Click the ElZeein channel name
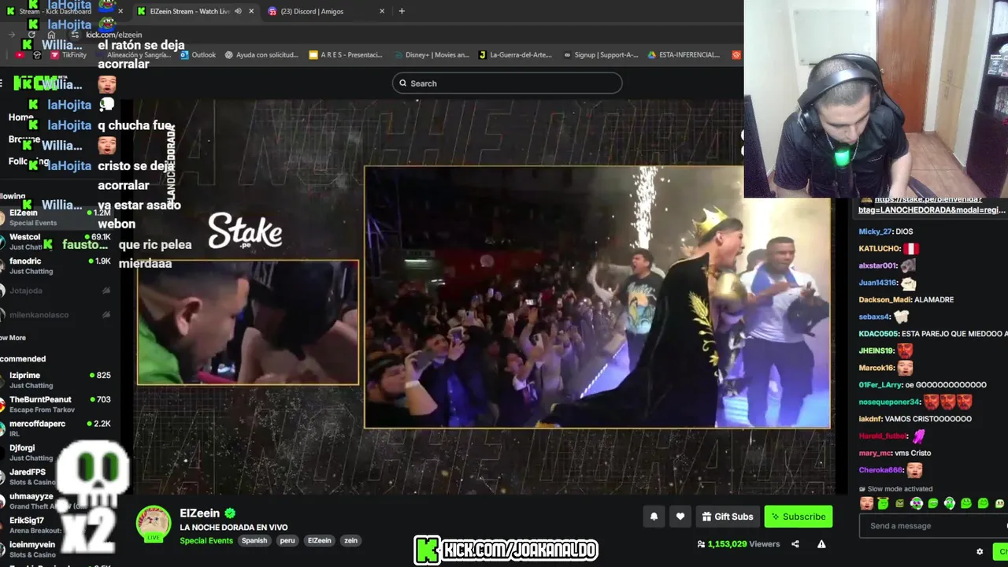Screen dimensions: 1008x567 200,513
